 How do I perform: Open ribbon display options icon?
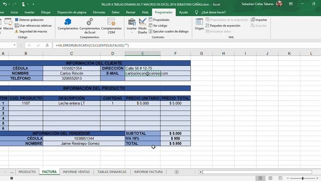pos(291,4)
